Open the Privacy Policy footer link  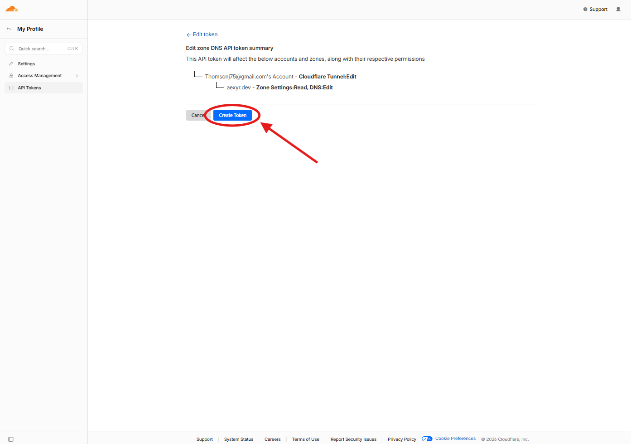tap(402, 439)
